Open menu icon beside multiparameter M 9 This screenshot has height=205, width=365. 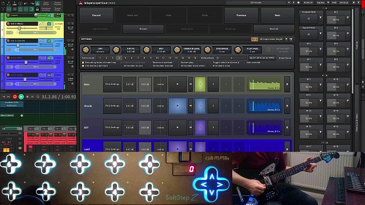(x=321, y=85)
